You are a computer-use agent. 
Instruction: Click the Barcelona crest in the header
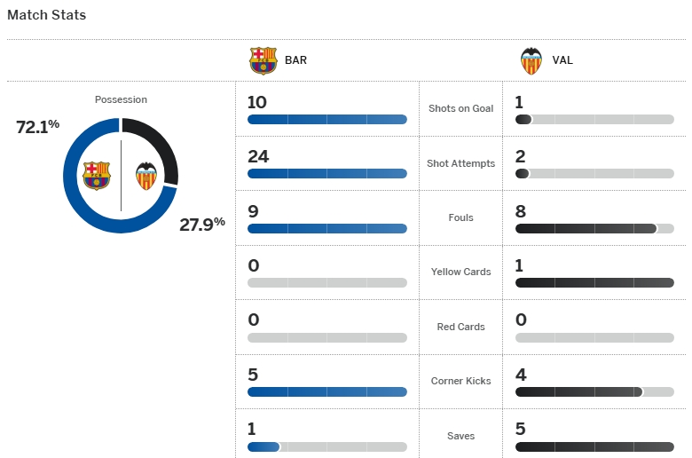263,60
